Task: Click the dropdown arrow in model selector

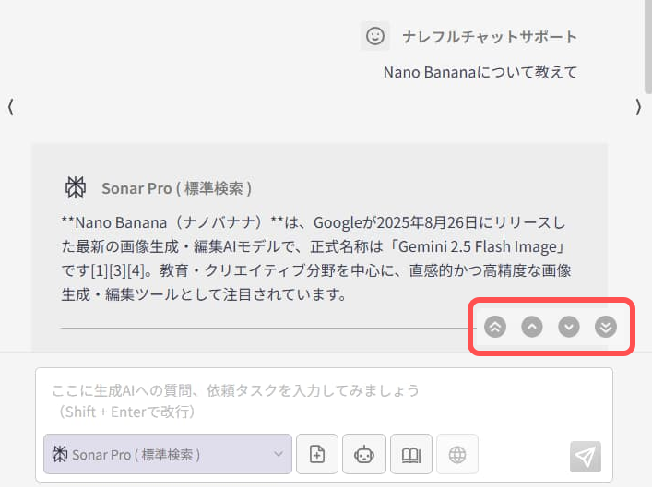Action: coord(279,454)
